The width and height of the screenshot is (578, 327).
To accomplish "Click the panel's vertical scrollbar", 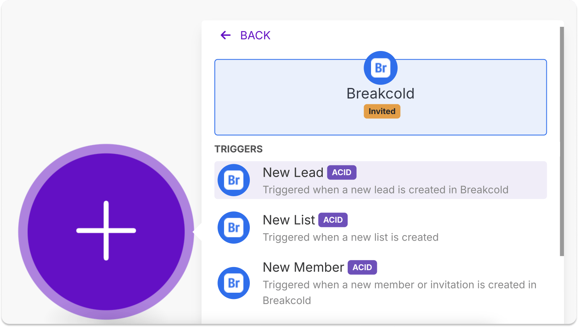I will 562,141.
